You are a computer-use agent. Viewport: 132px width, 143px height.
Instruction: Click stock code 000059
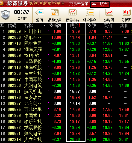[x=14, y=56]
